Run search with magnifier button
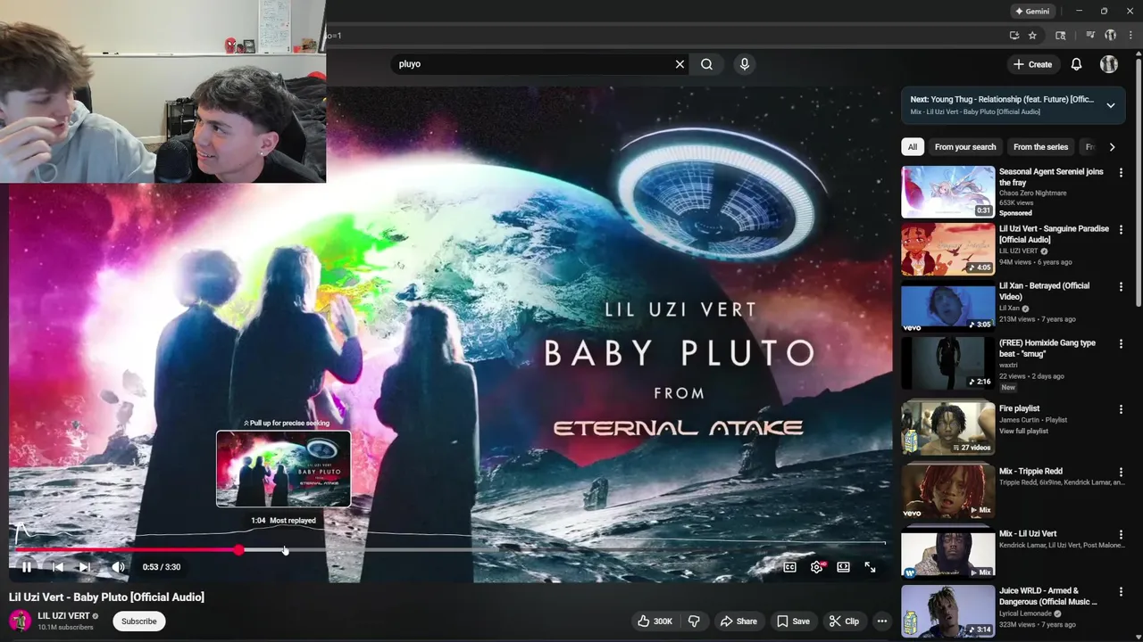The image size is (1143, 642). pos(706,64)
